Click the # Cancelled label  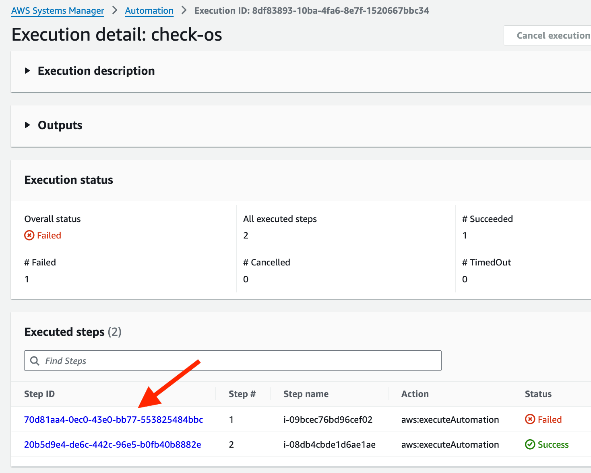[267, 262]
